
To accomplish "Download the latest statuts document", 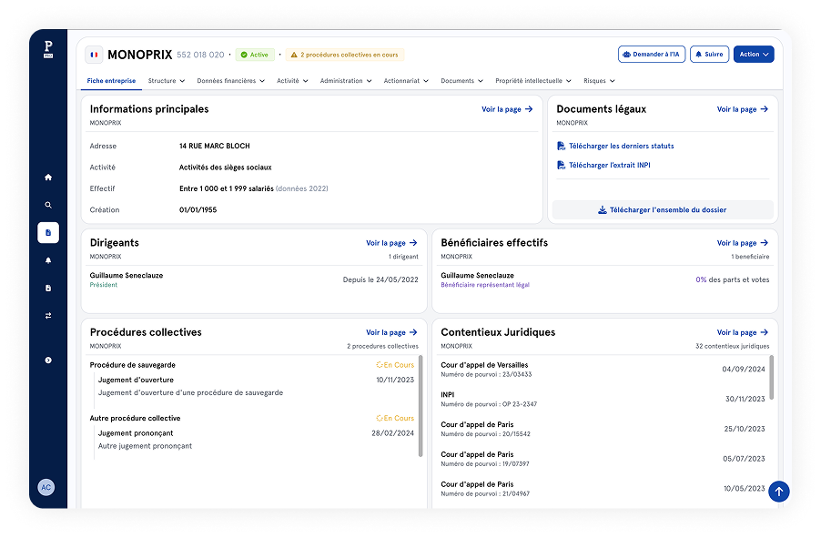I will [622, 147].
